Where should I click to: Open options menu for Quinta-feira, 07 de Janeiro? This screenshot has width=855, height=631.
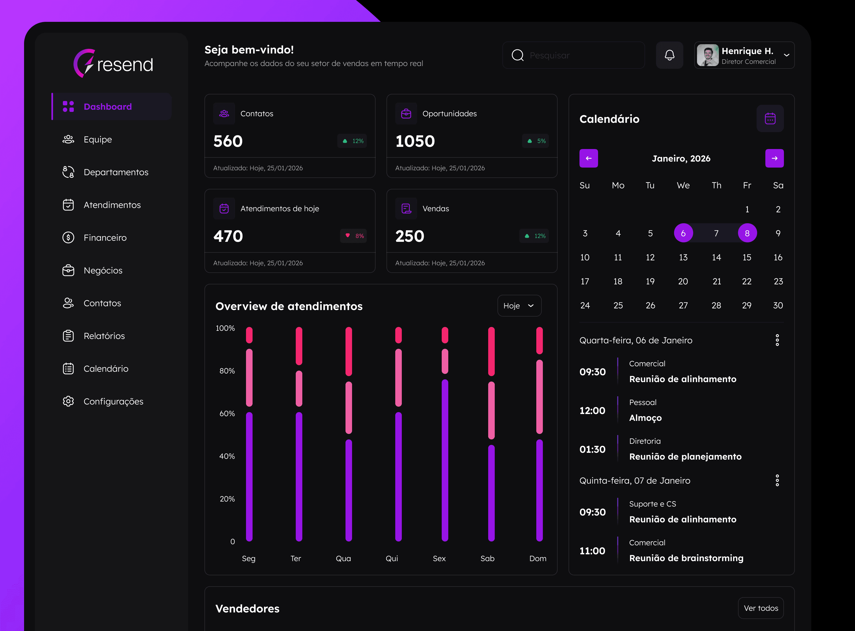777,481
